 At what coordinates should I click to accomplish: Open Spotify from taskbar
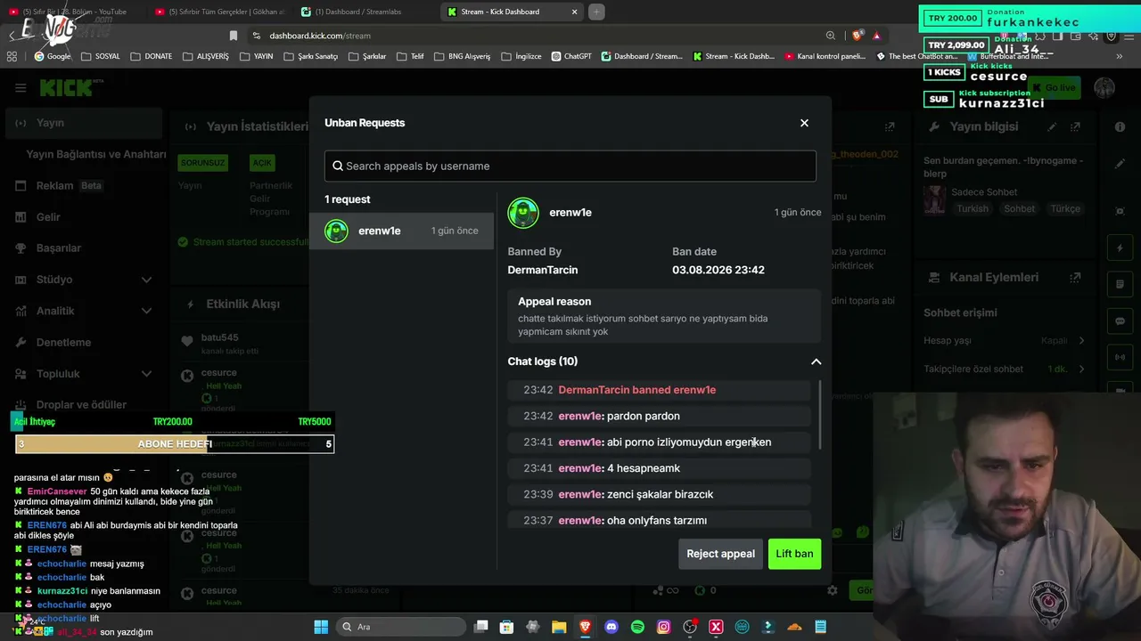(x=637, y=627)
